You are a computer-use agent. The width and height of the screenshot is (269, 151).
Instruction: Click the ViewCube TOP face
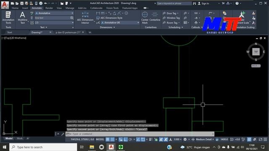coord(256,52)
